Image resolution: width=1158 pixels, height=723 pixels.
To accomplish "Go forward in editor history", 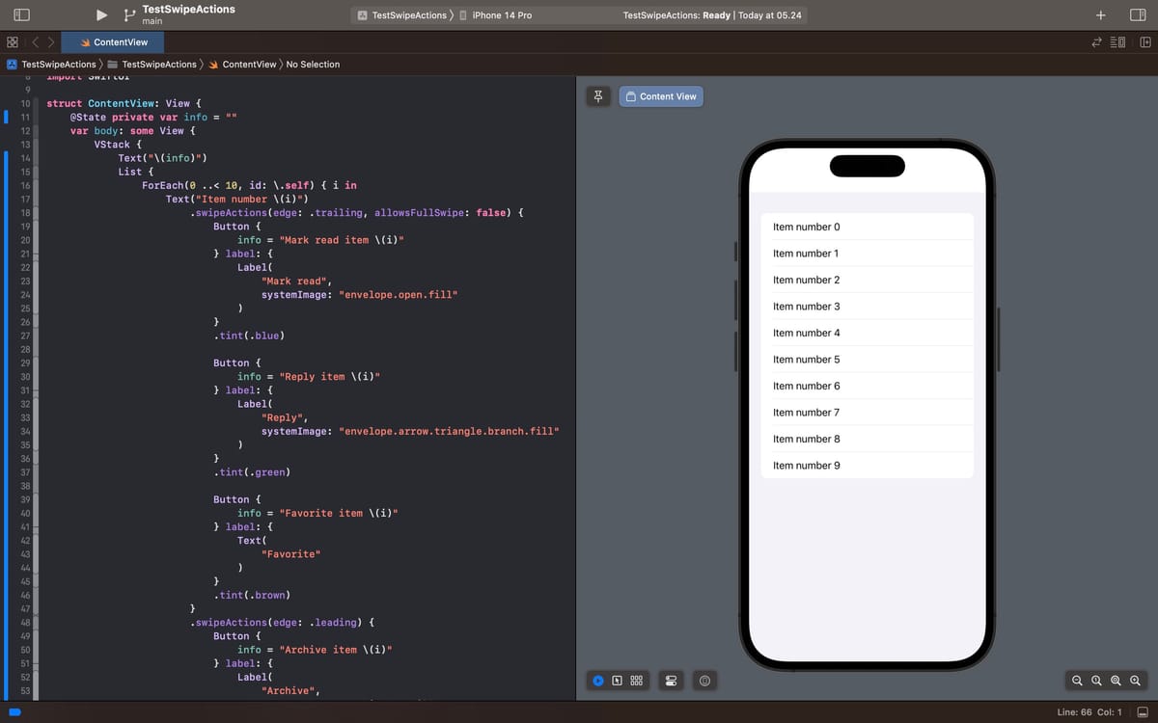I will coord(51,42).
